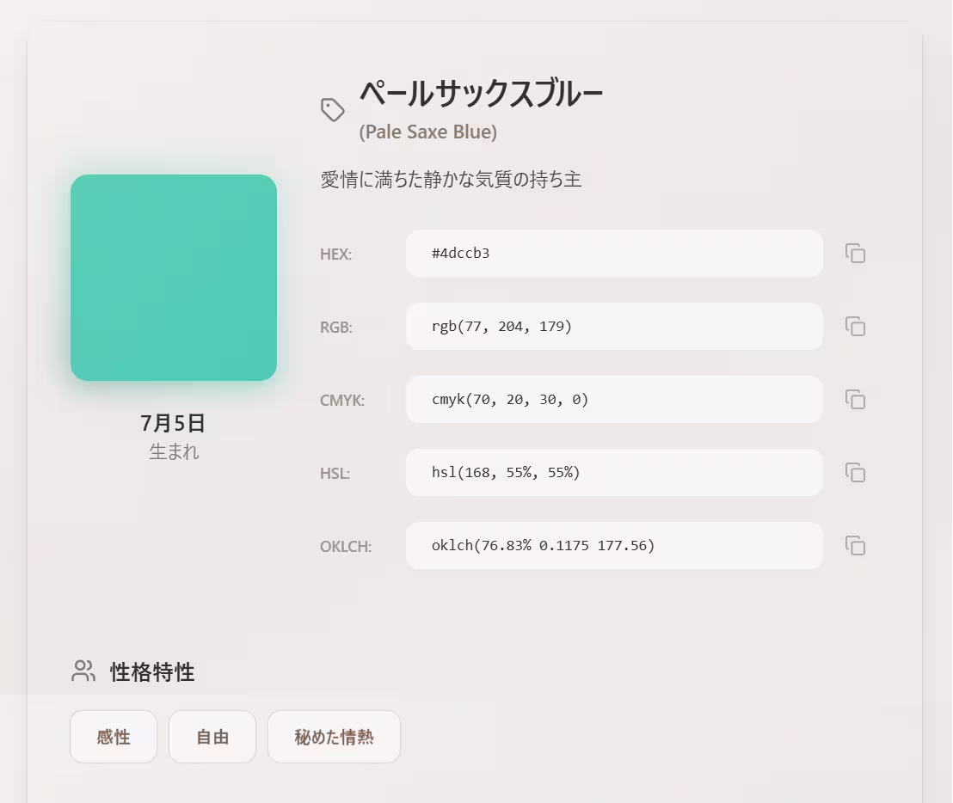Copy the OKLCH color value
This screenshot has width=953, height=803.
(855, 545)
